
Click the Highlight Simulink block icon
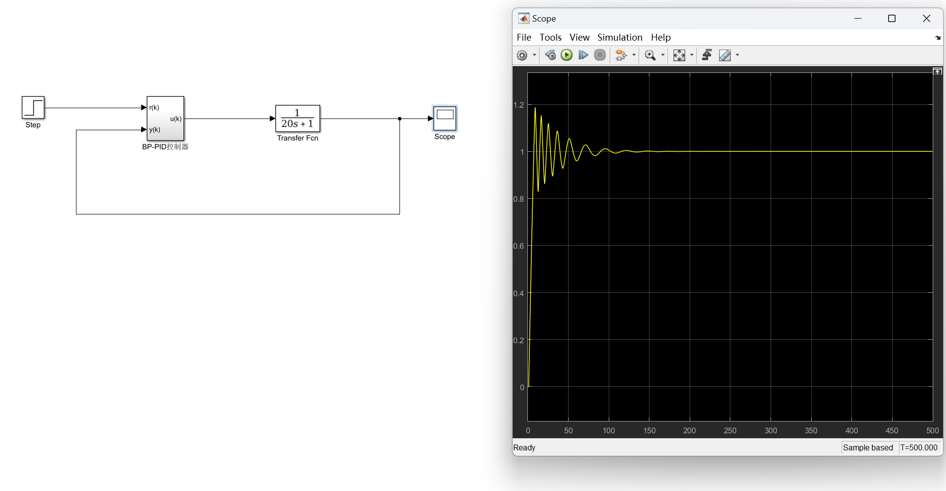(621, 55)
